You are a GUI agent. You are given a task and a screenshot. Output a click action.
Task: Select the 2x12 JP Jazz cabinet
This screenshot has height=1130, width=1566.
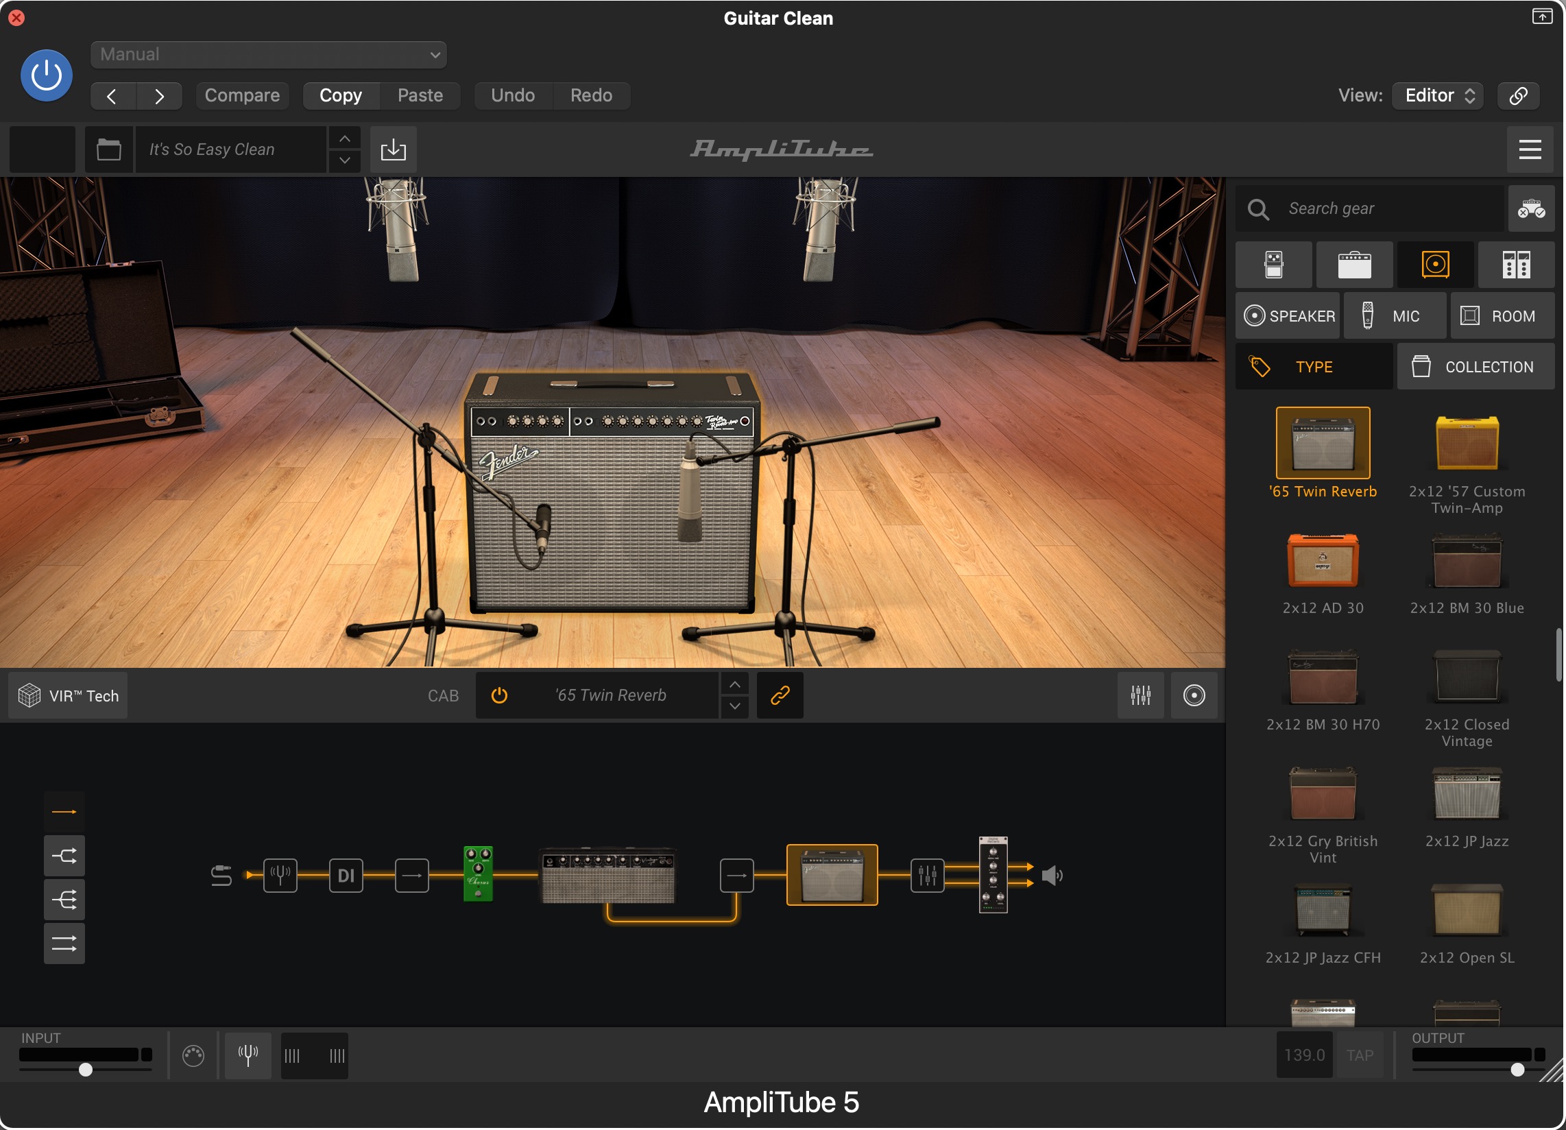tap(1467, 794)
